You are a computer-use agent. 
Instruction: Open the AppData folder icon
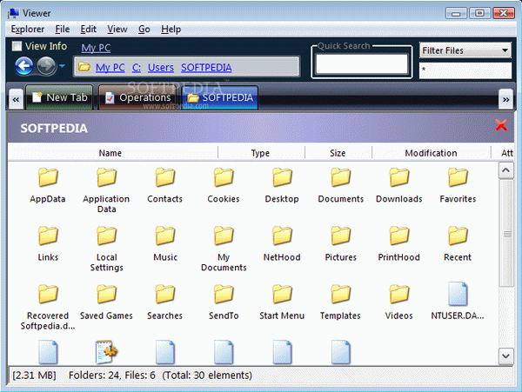tap(48, 177)
